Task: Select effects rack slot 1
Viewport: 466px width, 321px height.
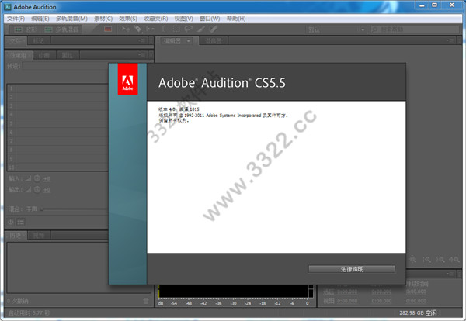Action: click(x=58, y=88)
